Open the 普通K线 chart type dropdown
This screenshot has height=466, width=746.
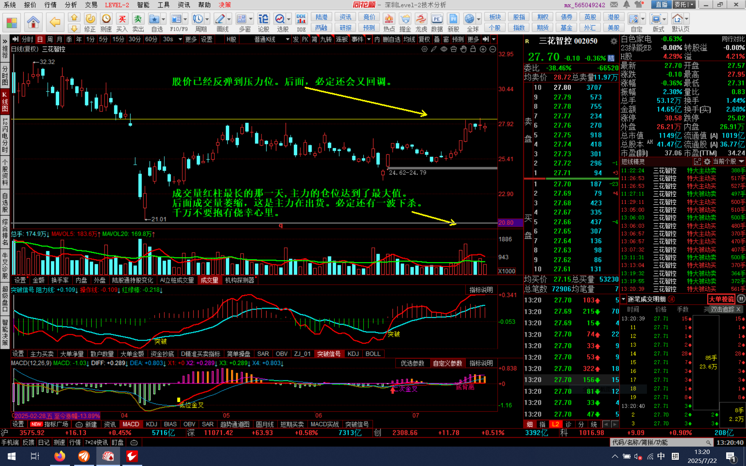pos(288,39)
